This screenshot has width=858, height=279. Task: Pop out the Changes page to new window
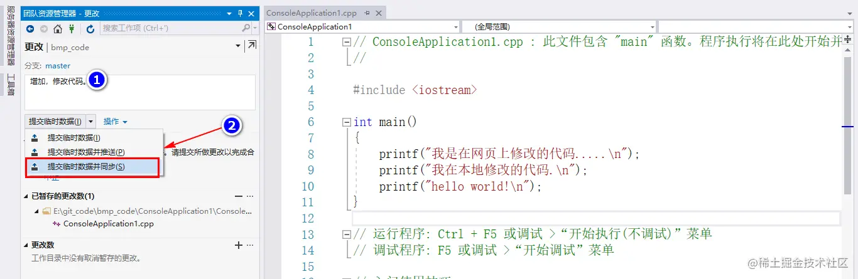pyautogui.click(x=251, y=45)
